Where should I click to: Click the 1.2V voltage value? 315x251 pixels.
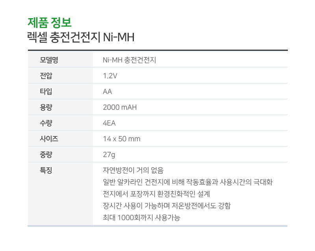click(110, 76)
